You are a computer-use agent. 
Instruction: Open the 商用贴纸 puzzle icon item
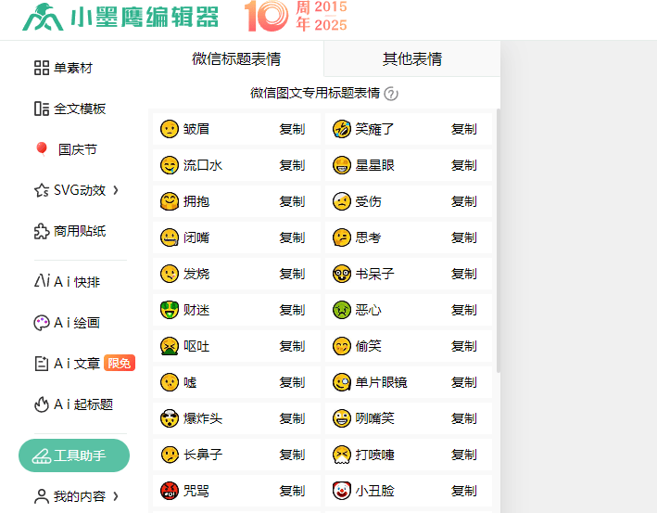click(x=42, y=231)
